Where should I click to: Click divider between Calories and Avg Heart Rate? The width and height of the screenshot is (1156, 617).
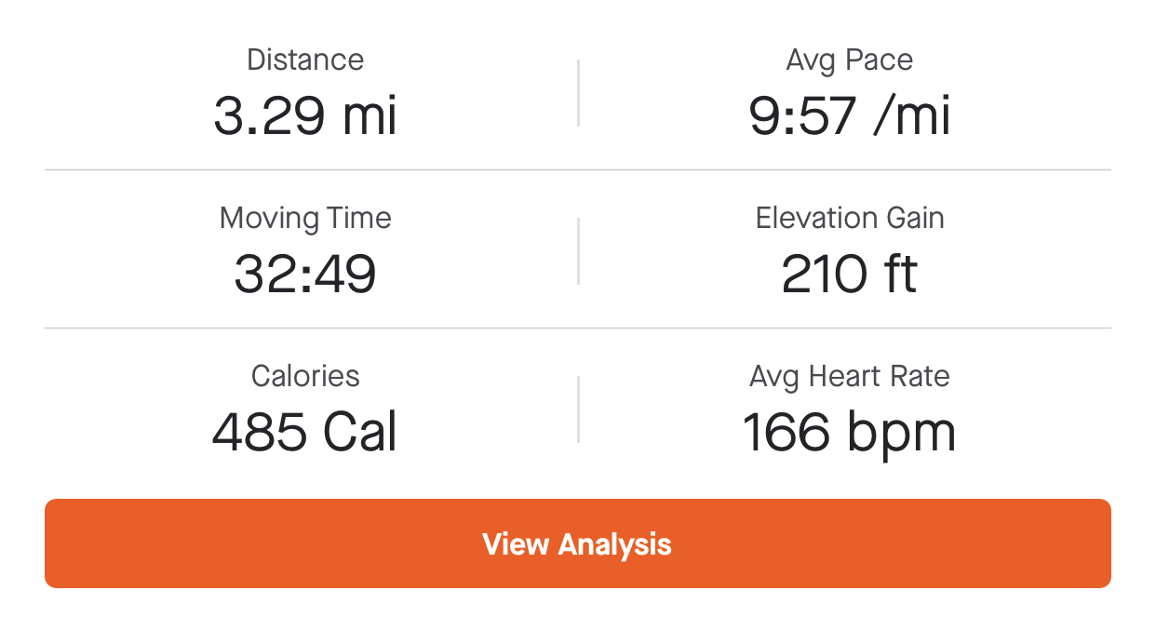tap(578, 409)
